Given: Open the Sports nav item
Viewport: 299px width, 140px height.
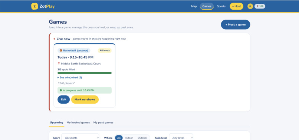Looking at the screenshot, I should pos(221,6).
